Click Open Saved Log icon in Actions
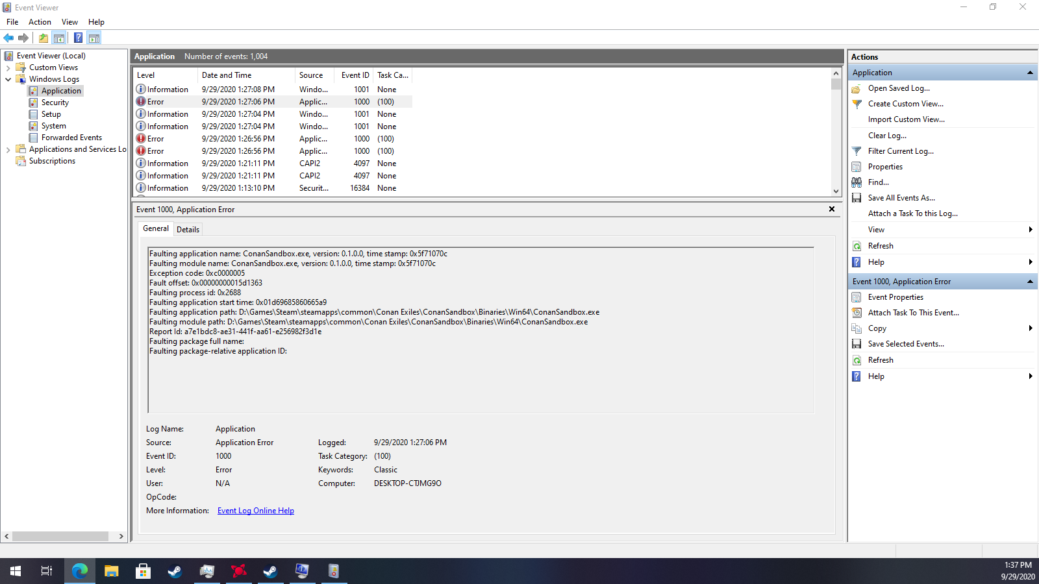This screenshot has width=1039, height=584. pos(857,88)
